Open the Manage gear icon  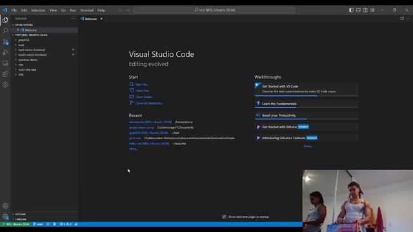pyautogui.click(x=5, y=217)
